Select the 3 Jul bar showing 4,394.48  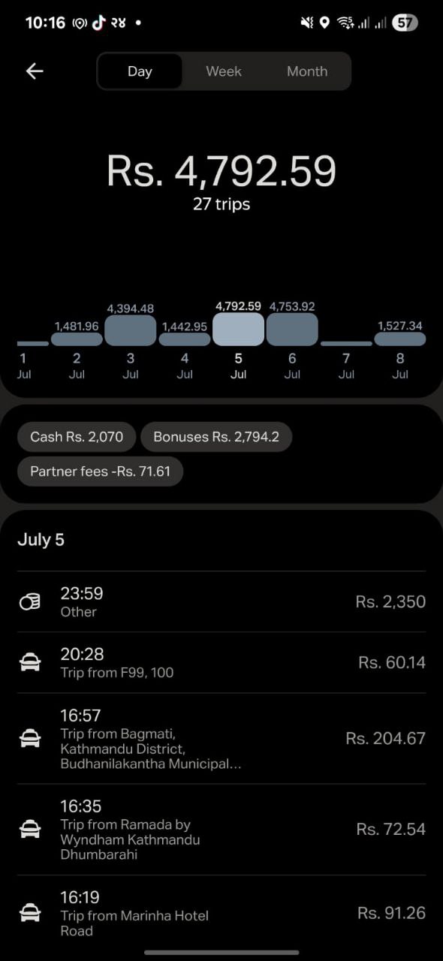(131, 330)
